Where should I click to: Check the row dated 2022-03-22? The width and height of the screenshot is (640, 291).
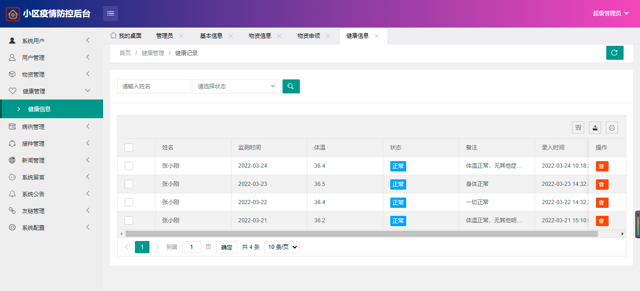click(x=129, y=202)
